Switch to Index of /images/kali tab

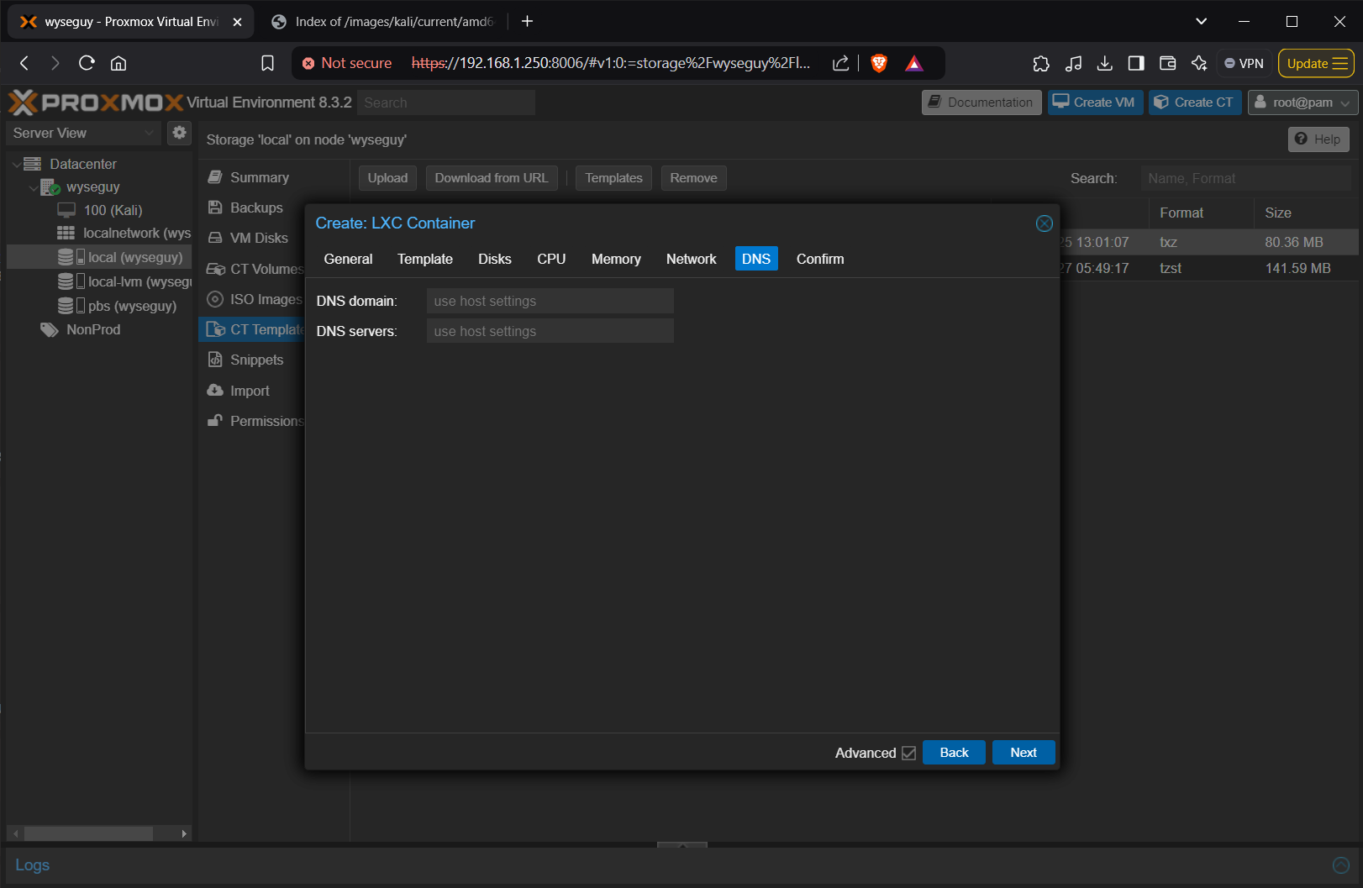tap(384, 22)
